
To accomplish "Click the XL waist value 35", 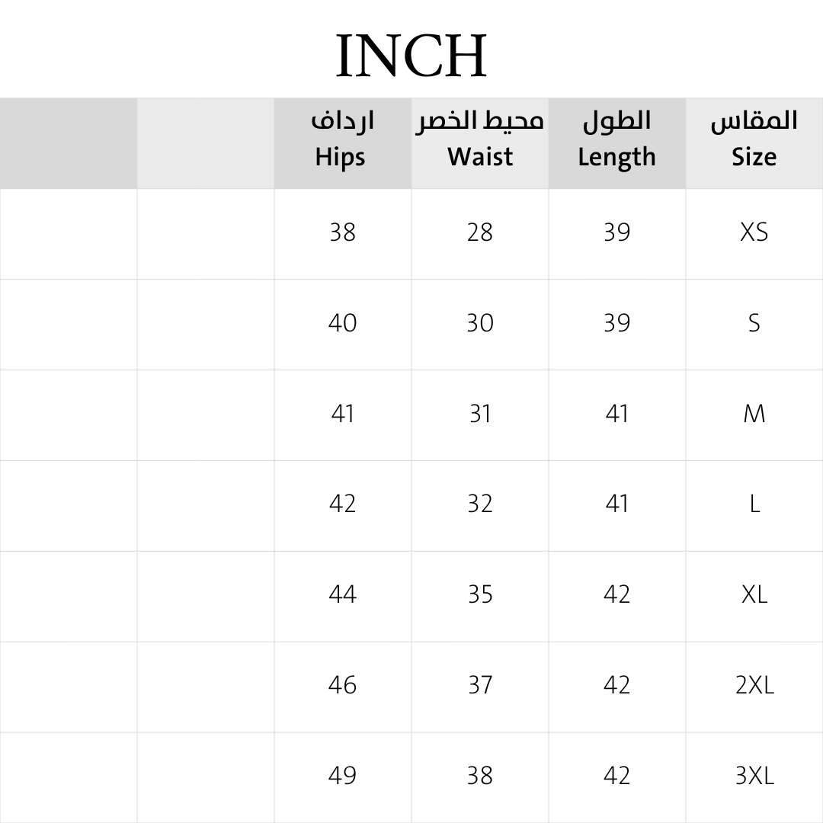I will click(480, 594).
